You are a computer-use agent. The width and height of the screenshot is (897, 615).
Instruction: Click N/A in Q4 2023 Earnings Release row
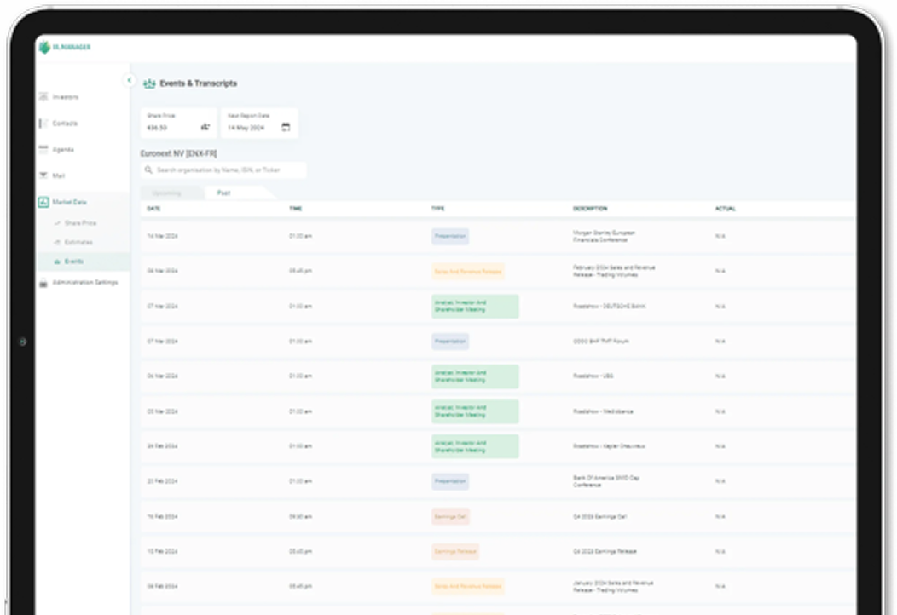pos(720,552)
